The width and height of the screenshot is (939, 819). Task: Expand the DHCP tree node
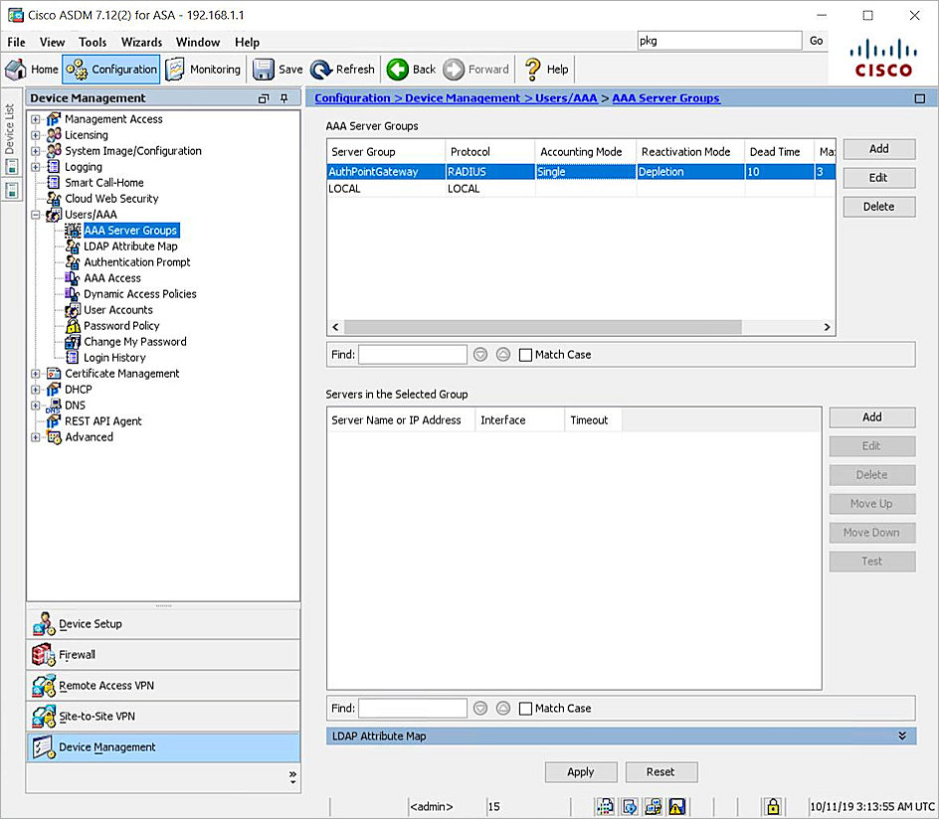click(34, 389)
